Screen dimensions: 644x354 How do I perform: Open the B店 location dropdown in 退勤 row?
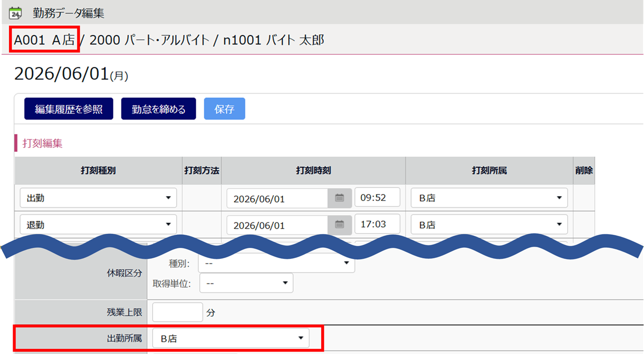click(x=489, y=225)
